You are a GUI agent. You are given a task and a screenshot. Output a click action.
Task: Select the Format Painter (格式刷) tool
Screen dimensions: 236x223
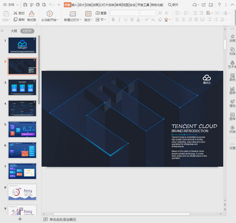pyautogui.click(x=31, y=16)
